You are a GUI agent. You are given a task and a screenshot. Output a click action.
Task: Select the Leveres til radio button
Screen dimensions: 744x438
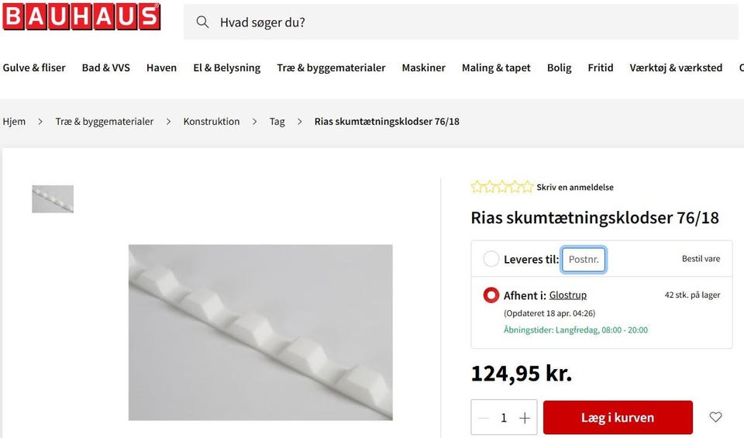(491, 259)
